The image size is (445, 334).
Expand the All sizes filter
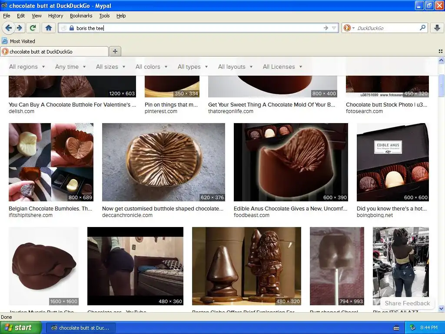110,67
